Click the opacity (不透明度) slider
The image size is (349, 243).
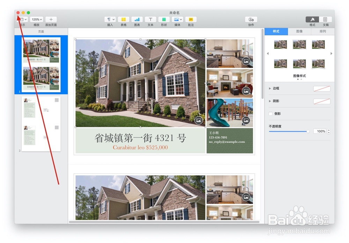pyautogui.click(x=289, y=131)
